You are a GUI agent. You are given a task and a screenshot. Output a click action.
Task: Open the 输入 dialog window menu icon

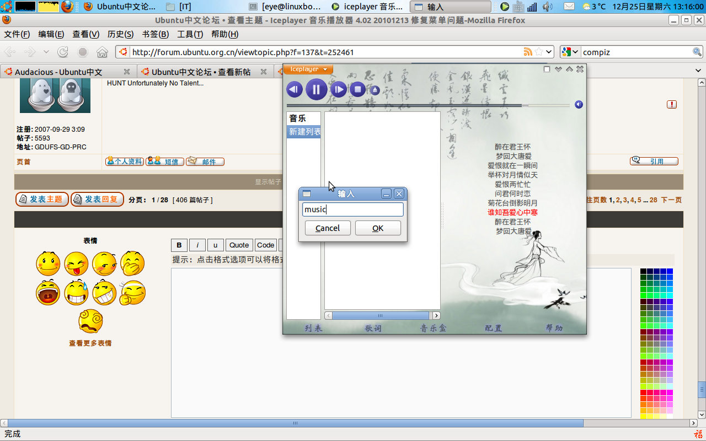[307, 193]
